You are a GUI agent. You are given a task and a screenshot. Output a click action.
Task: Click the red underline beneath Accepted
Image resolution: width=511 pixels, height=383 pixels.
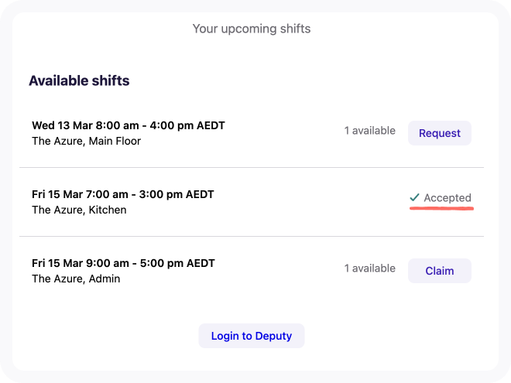pos(441,208)
